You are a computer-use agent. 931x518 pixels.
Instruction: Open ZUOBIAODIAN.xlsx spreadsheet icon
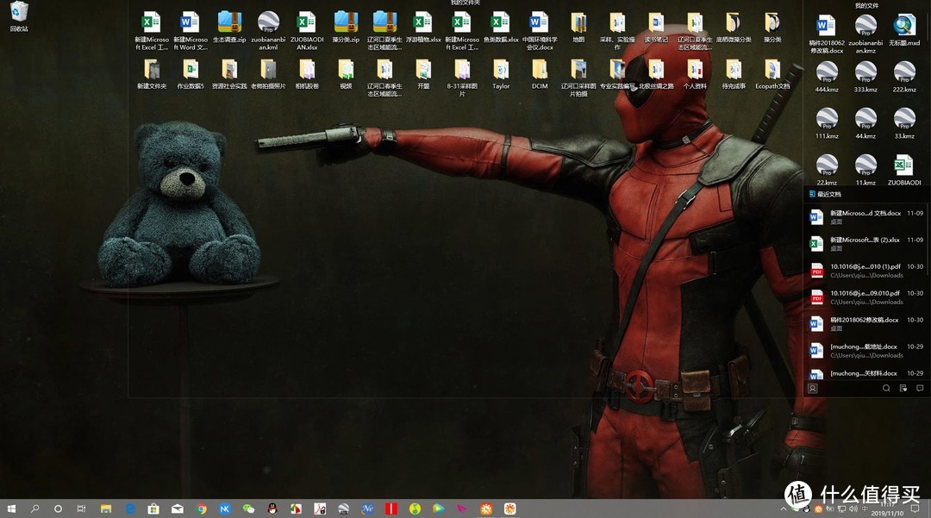(x=307, y=31)
